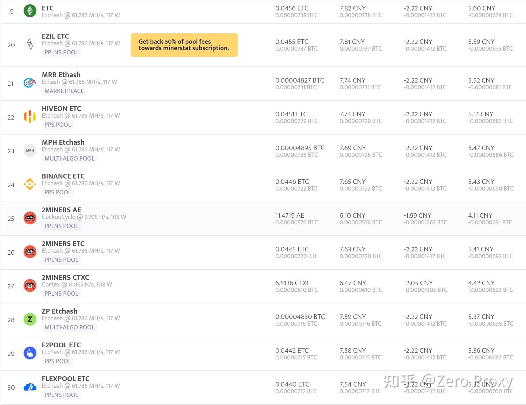Select the 6.5136 CTXC reward value

pos(293,283)
